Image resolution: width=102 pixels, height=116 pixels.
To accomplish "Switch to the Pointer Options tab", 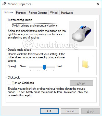I will click(38, 13).
